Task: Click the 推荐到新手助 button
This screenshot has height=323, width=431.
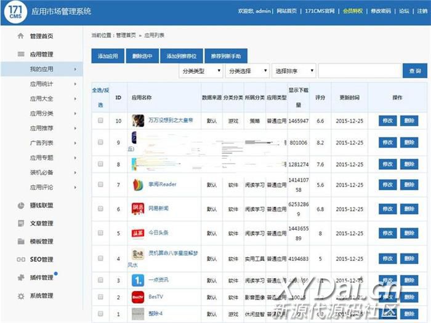Action: tap(226, 56)
